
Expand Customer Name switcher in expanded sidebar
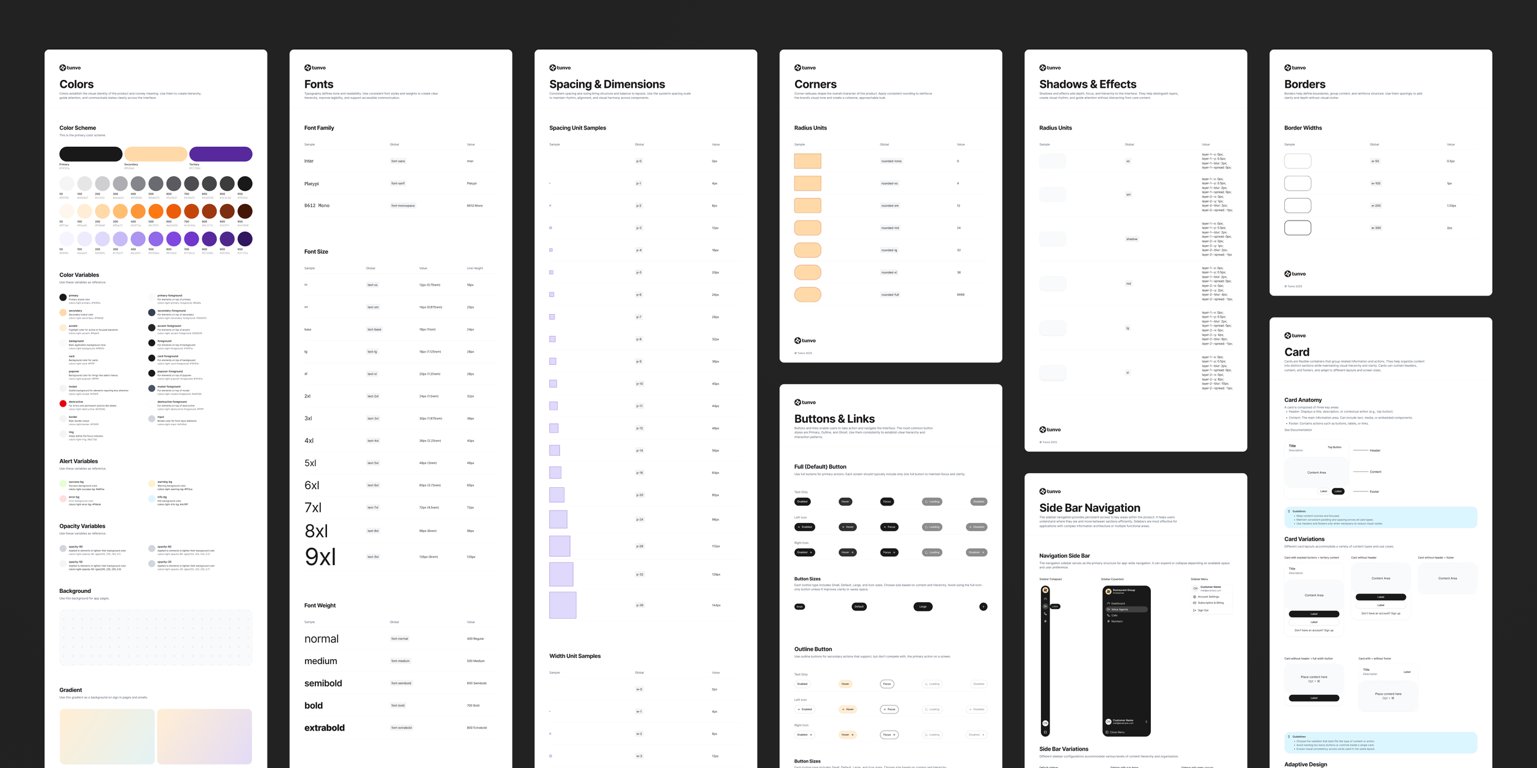[1146, 722]
